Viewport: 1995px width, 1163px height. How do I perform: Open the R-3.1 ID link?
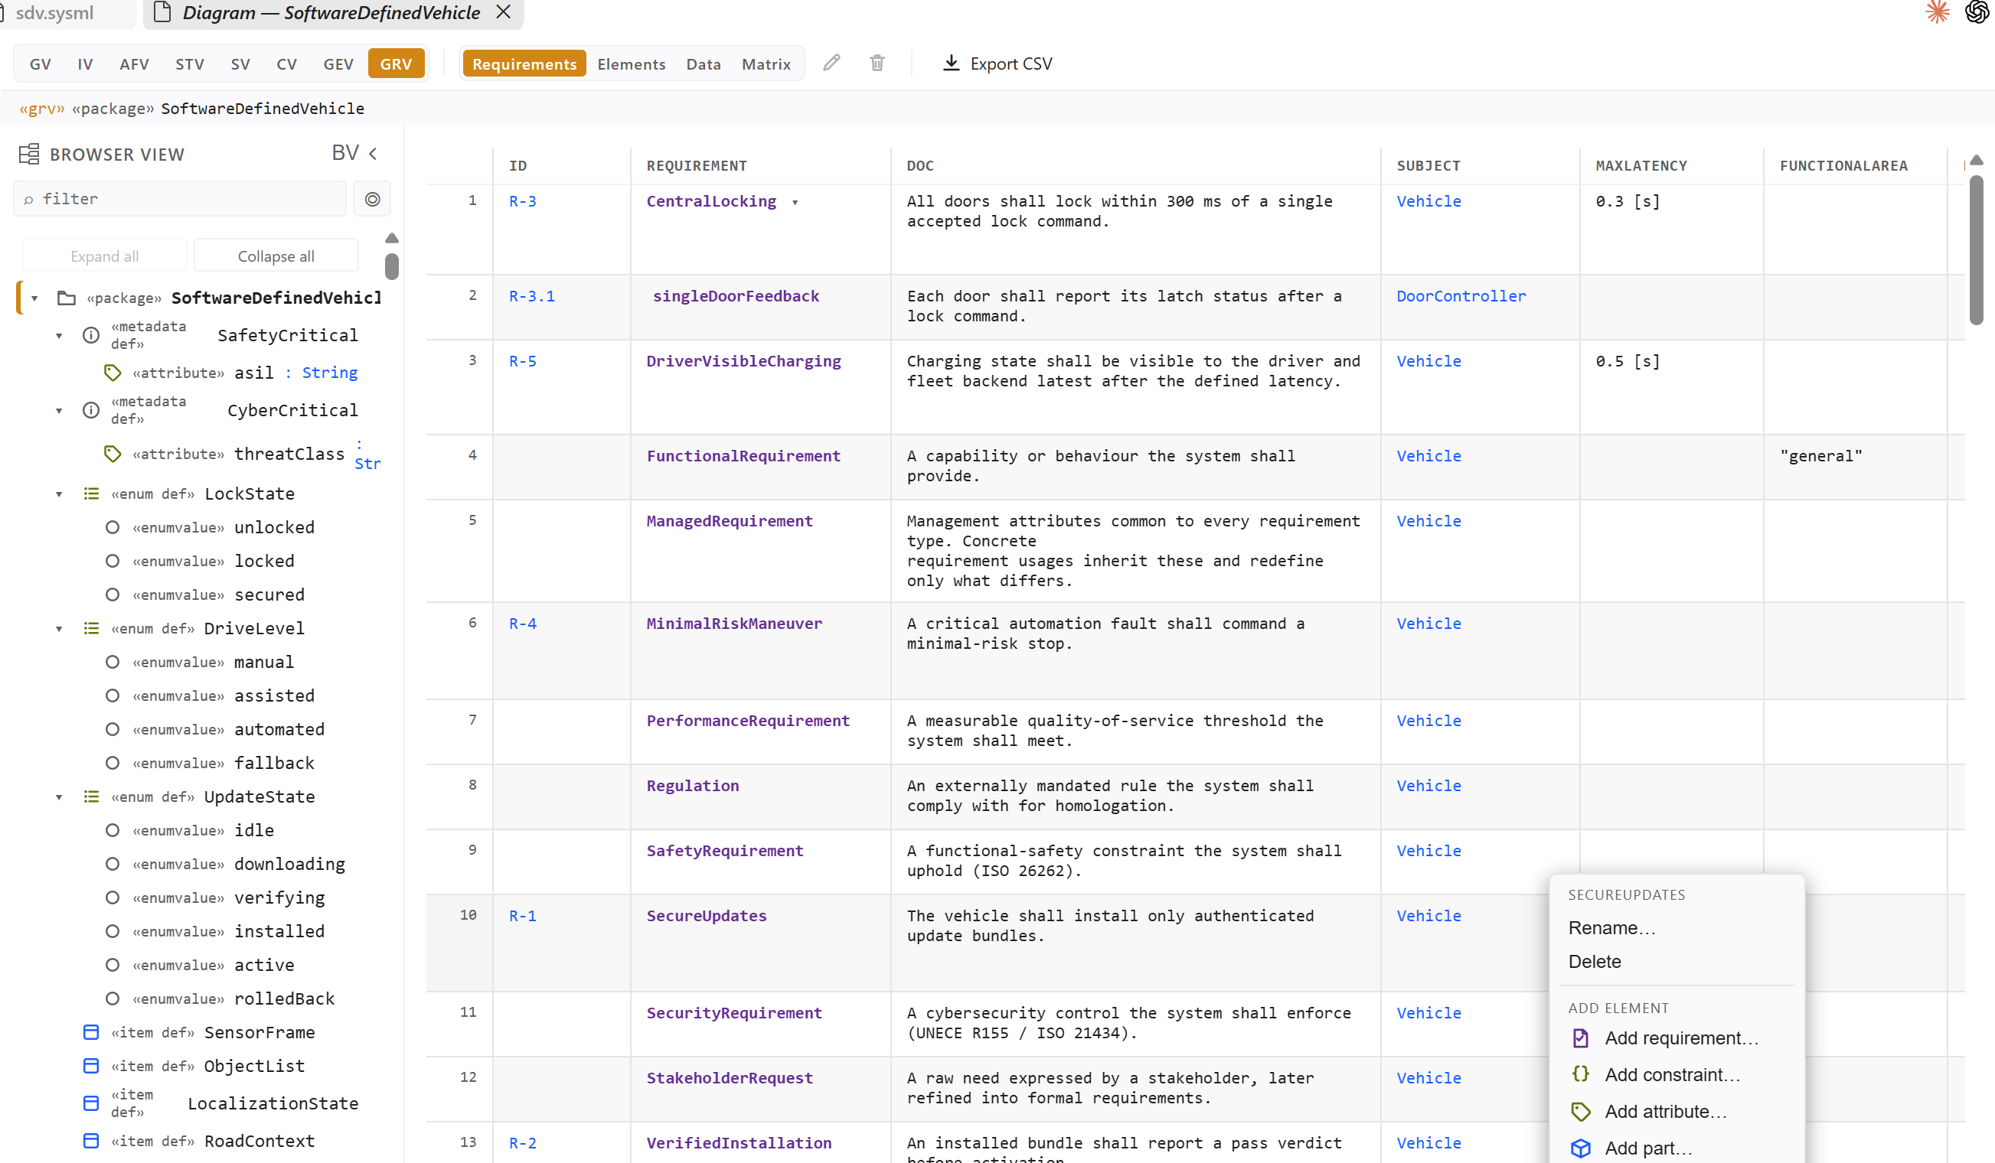click(531, 296)
